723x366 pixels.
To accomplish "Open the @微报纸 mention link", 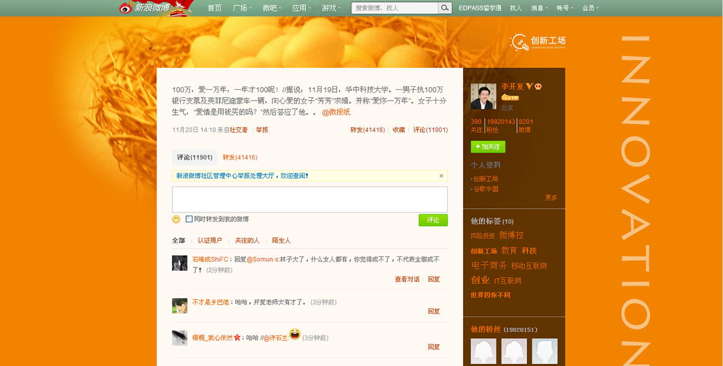I will coord(336,113).
